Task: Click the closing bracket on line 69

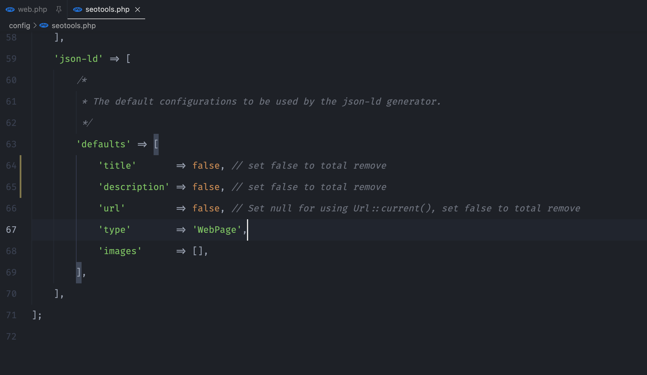Action: (x=78, y=272)
